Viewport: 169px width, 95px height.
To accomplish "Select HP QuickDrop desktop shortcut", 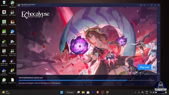I will (4, 53).
